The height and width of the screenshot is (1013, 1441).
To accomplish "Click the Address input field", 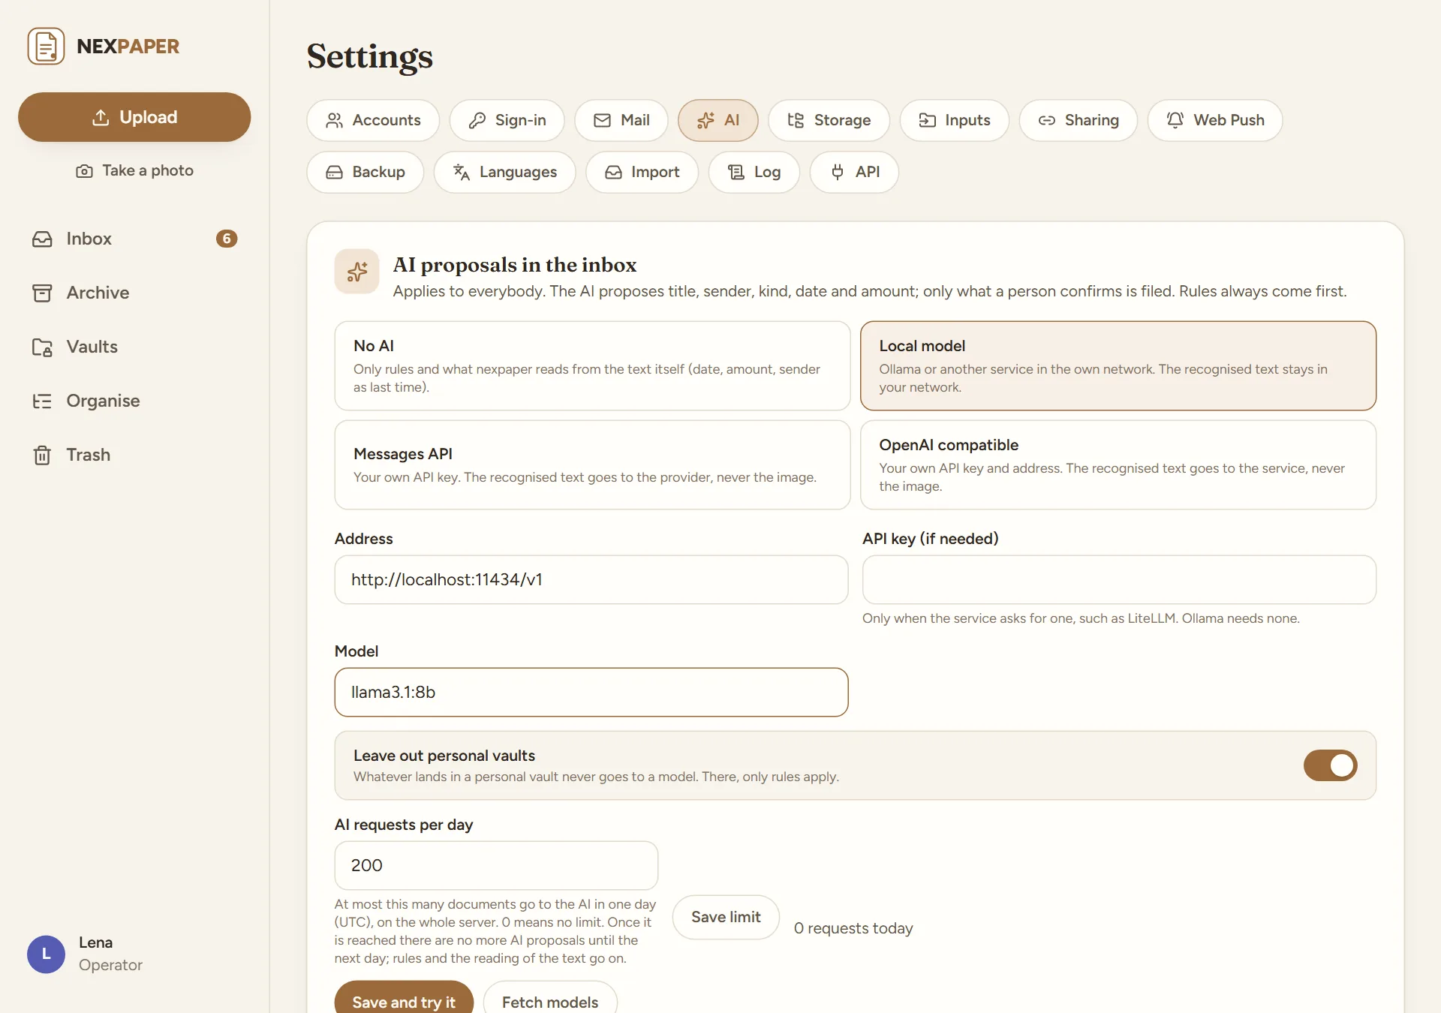I will tap(591, 579).
